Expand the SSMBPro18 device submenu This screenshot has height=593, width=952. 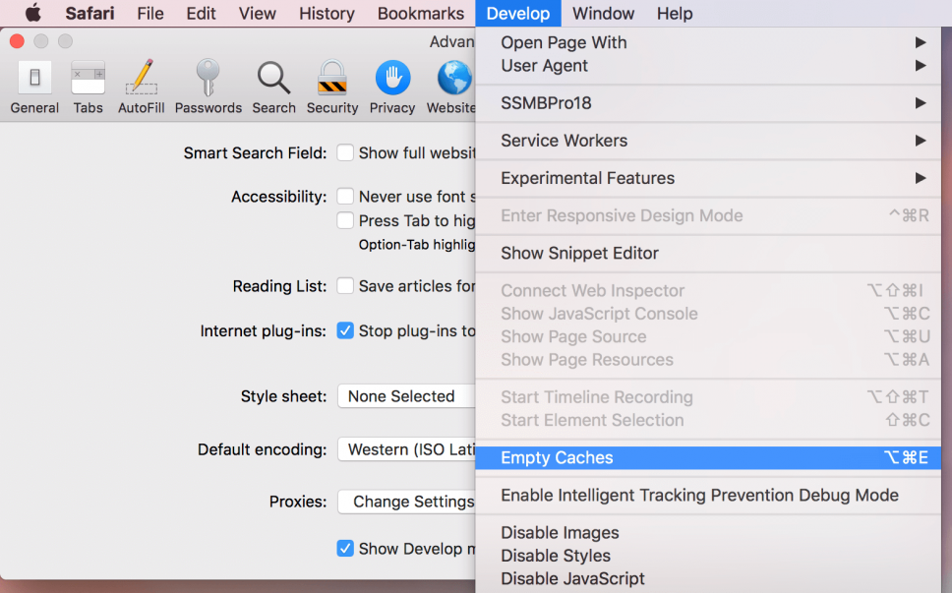[708, 103]
